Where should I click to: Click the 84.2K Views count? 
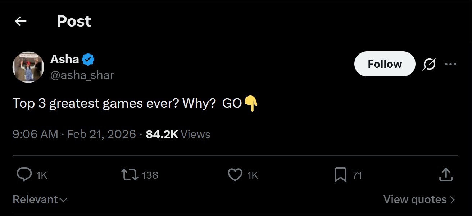[178, 135]
